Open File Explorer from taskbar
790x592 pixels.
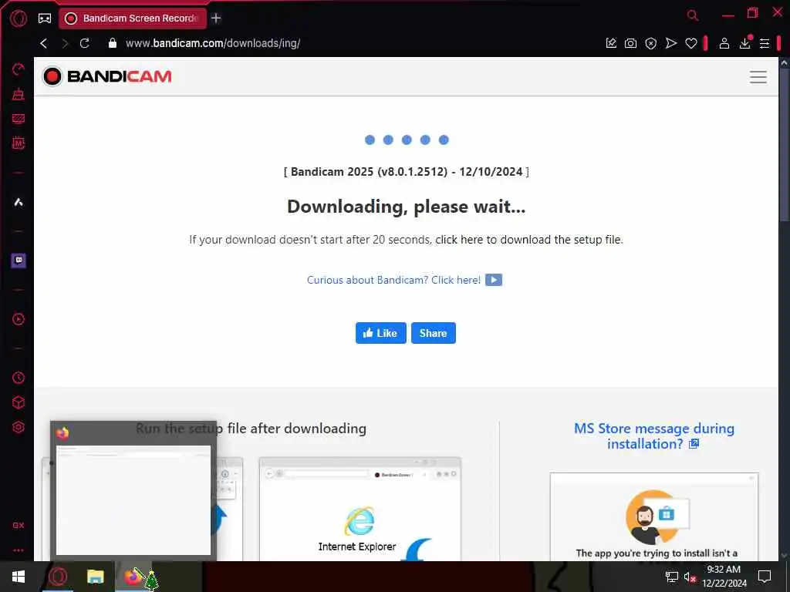point(95,577)
